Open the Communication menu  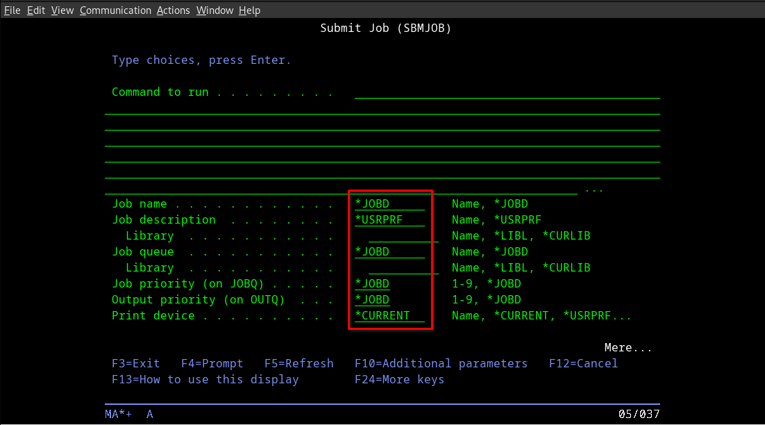pos(115,10)
